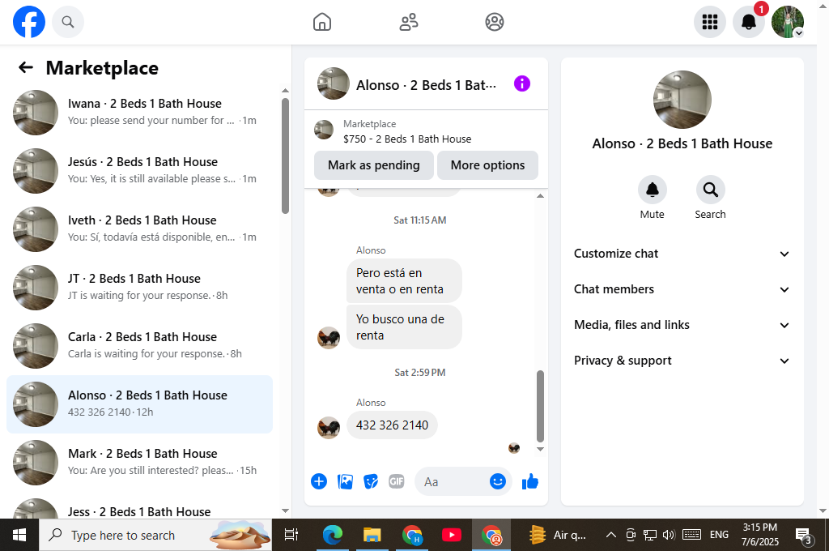The width and height of the screenshot is (829, 551).
Task: Open the Facebook logo home link
Action: pos(29,22)
